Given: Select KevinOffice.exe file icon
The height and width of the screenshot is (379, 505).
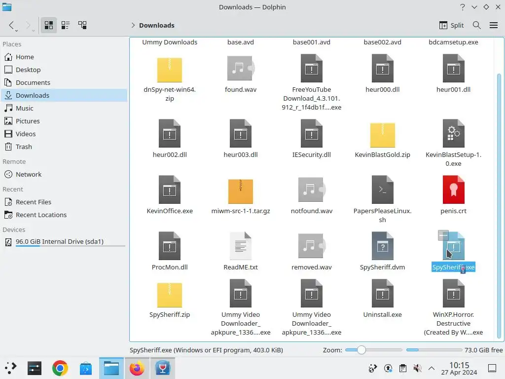Looking at the screenshot, I should [x=170, y=189].
